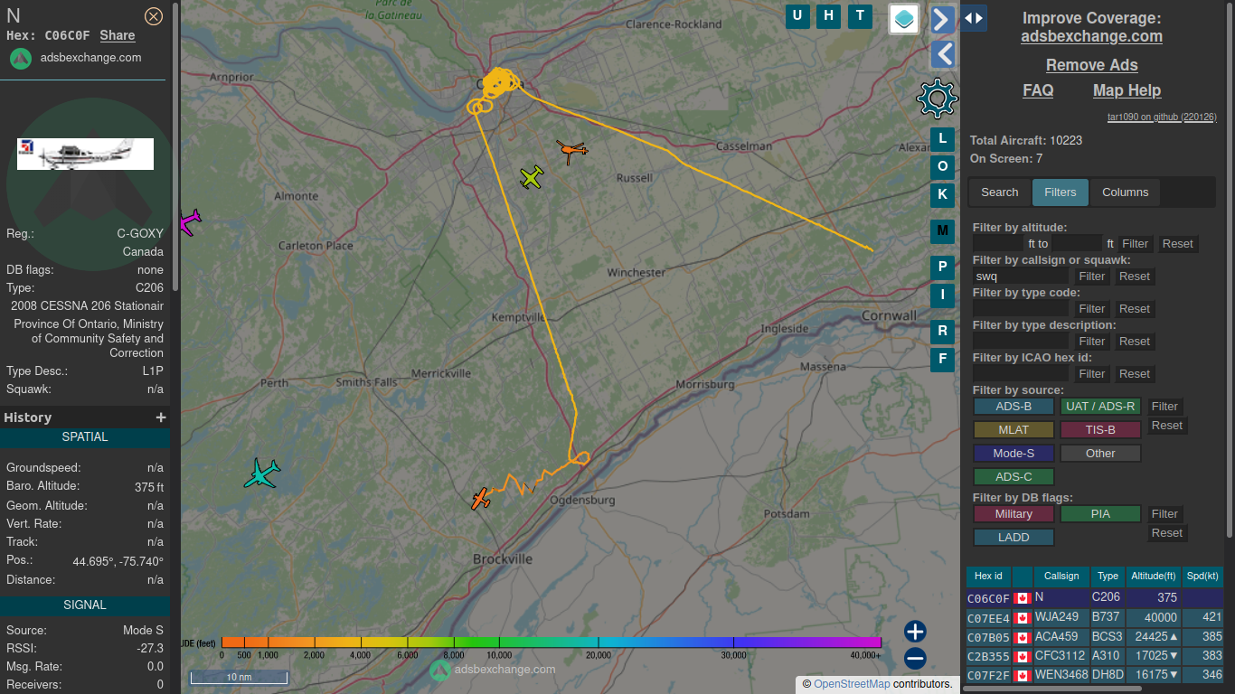Screen dimensions: 1235x694
Task: Click minimum altitude input field
Action: tap(999, 244)
